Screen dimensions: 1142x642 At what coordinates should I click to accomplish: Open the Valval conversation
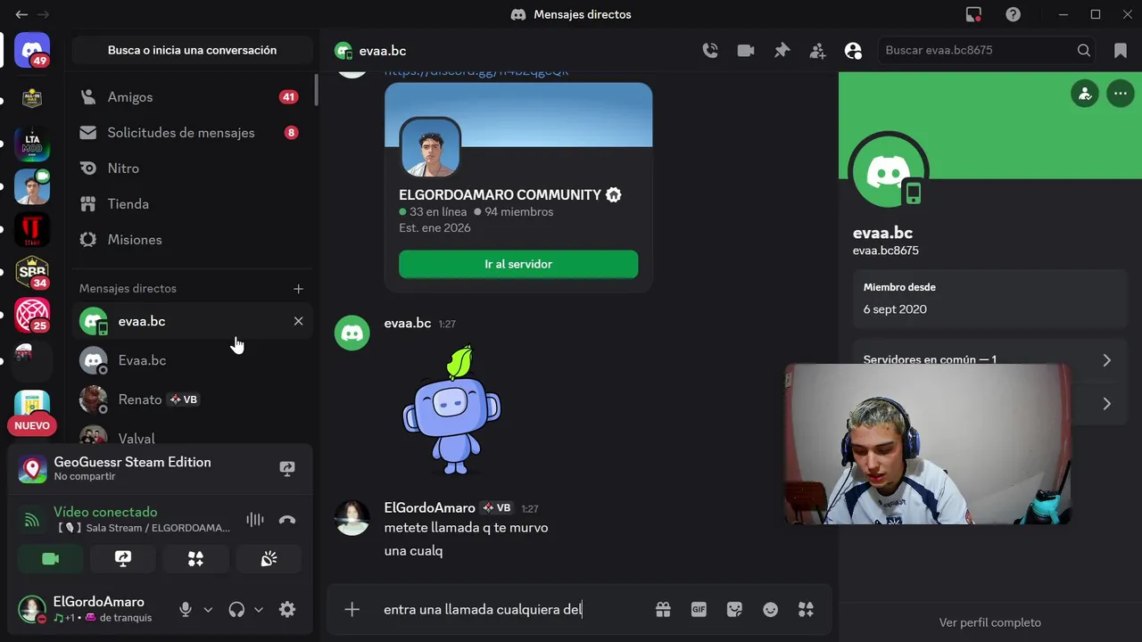192,434
